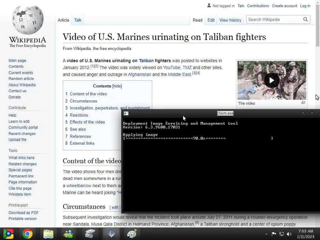Open the Edit tab
This screenshot has width=320, height=240.
pyautogui.click(x=211, y=20)
